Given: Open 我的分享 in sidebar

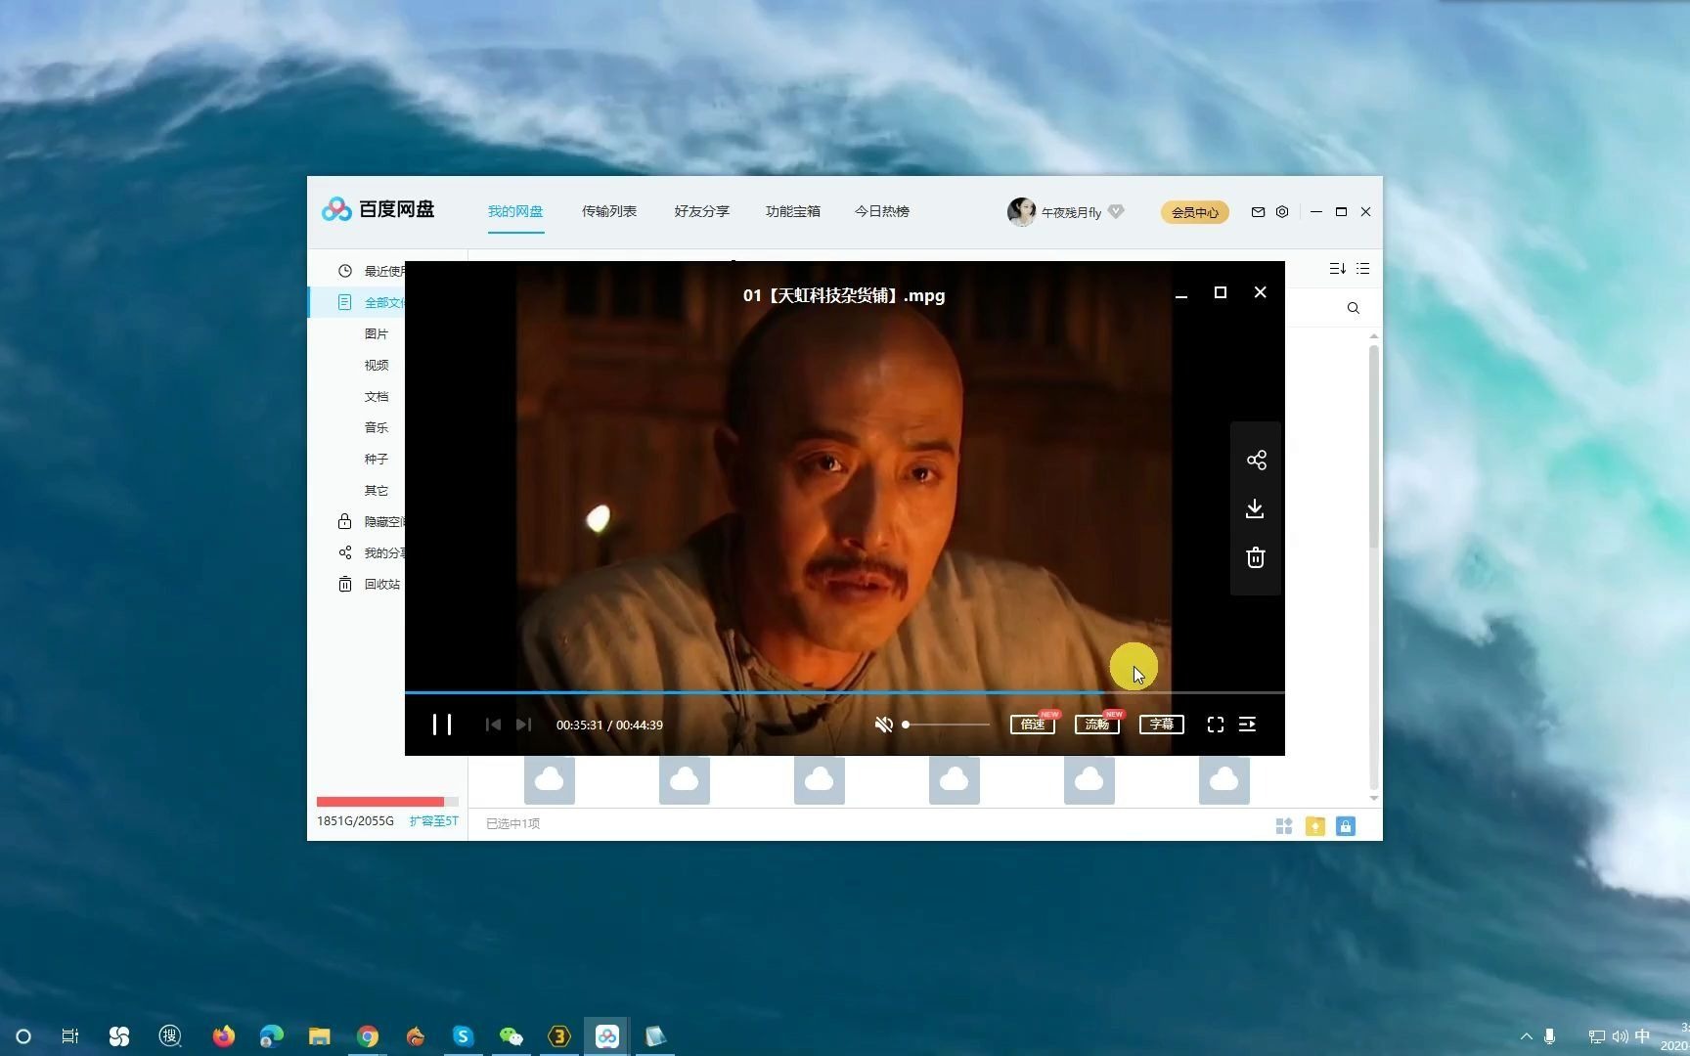Looking at the screenshot, I should 372,552.
